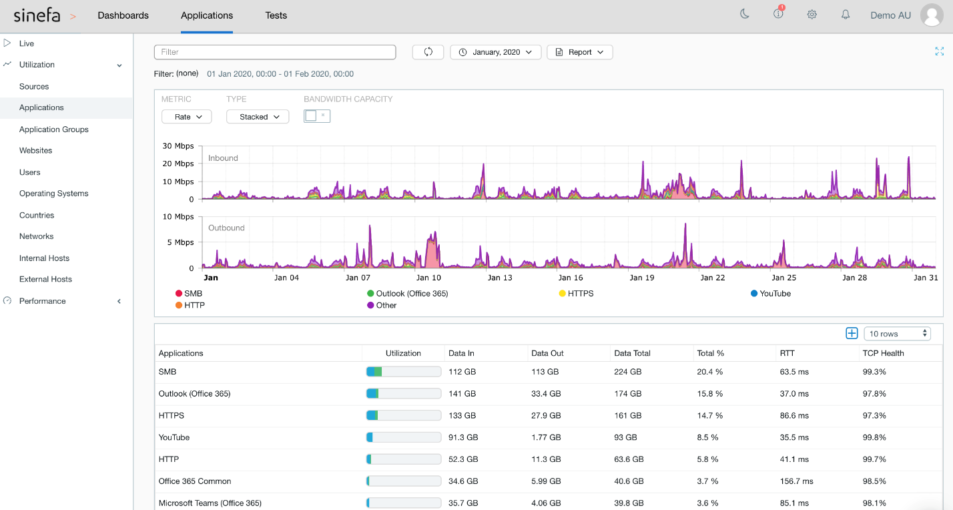953x510 pixels.
Task: Switch to the Tests tab
Action: (276, 15)
